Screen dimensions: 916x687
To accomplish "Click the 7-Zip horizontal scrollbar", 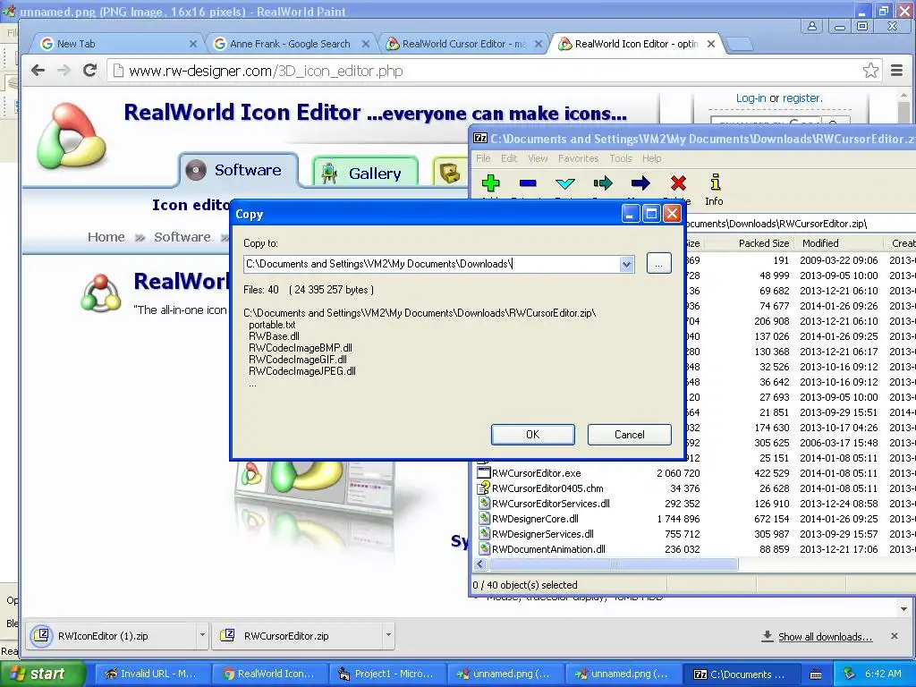I will coord(614,564).
